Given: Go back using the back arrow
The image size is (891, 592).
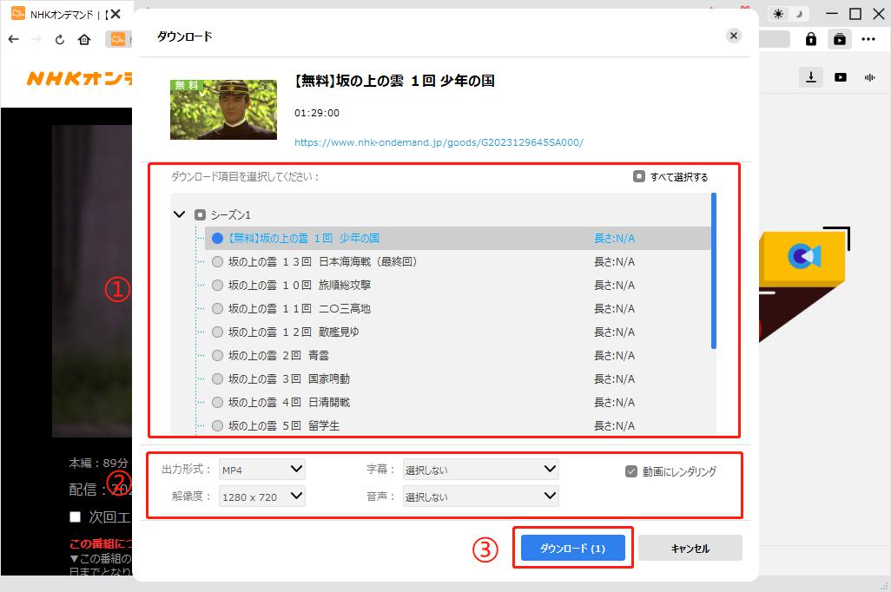Looking at the screenshot, I should click(14, 39).
